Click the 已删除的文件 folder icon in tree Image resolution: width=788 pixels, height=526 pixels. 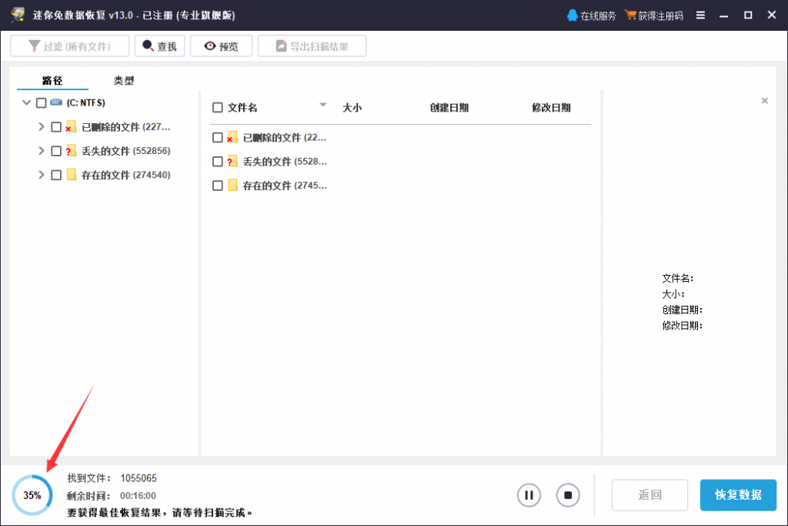(71, 127)
